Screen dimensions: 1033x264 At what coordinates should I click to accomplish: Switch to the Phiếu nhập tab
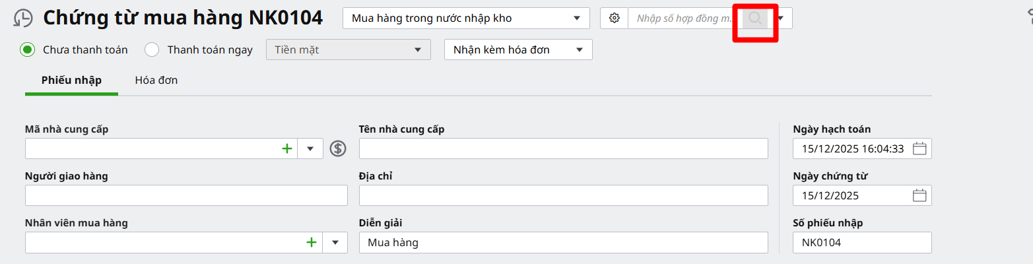tap(71, 81)
